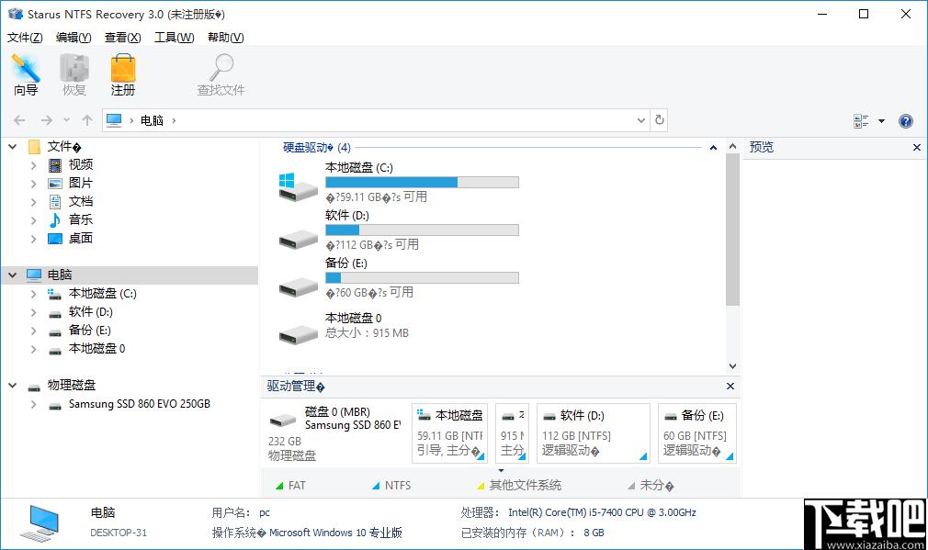Select 桌面 in the folder tree
The width and height of the screenshot is (928, 550).
click(x=81, y=238)
